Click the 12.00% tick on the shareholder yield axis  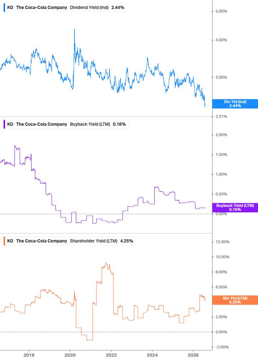pyautogui.click(x=222, y=242)
